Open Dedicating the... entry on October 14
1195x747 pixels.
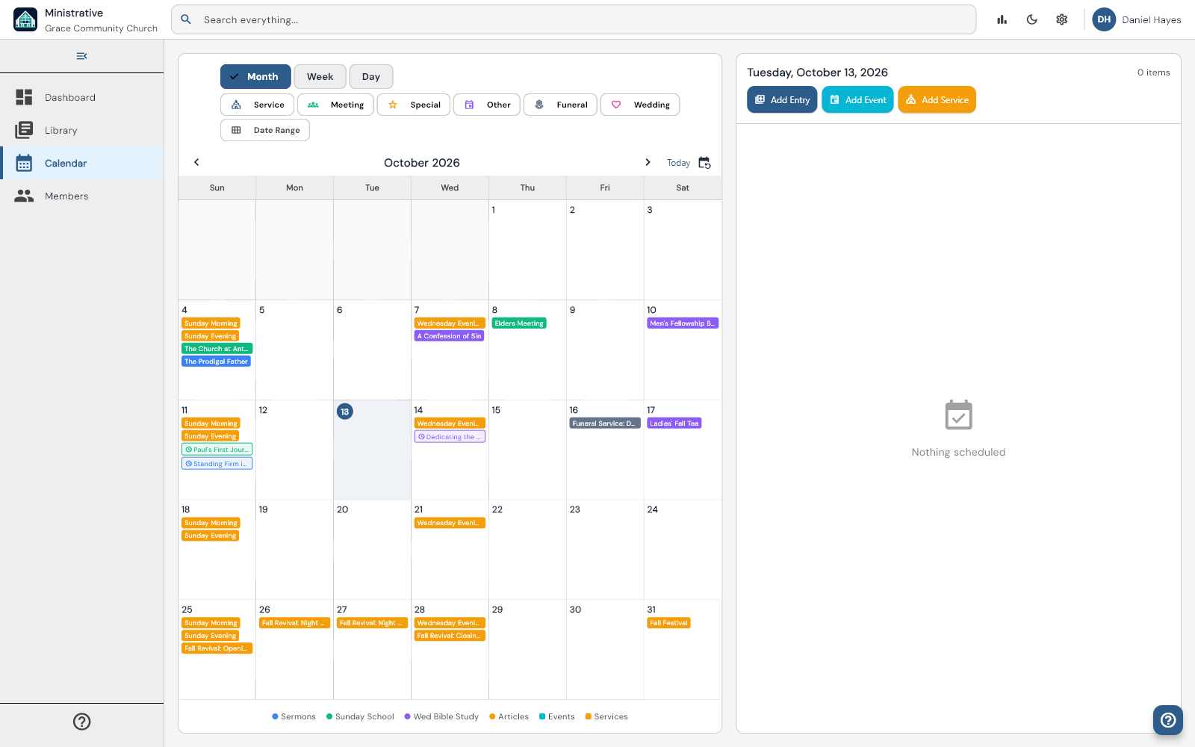pos(450,437)
